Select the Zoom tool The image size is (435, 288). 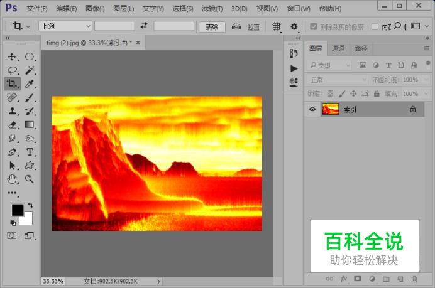click(x=30, y=179)
